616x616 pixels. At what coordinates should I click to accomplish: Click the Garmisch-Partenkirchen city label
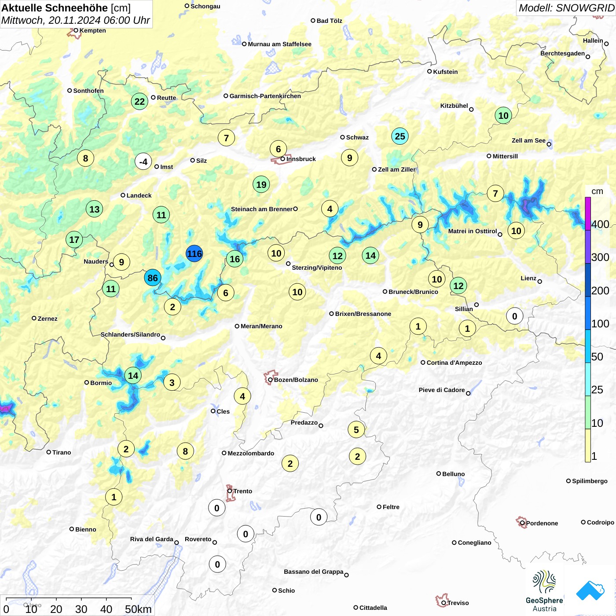click(265, 96)
